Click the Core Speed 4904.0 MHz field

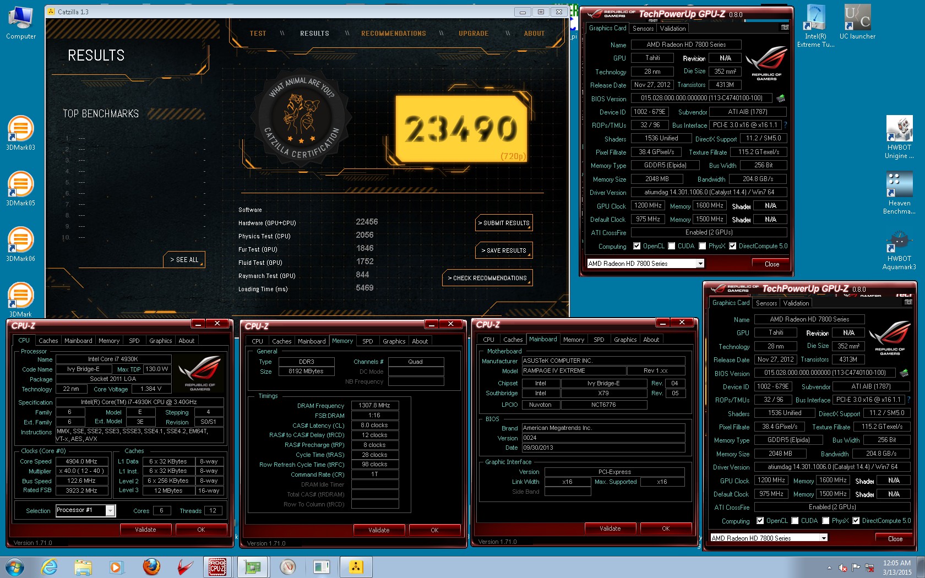point(81,461)
